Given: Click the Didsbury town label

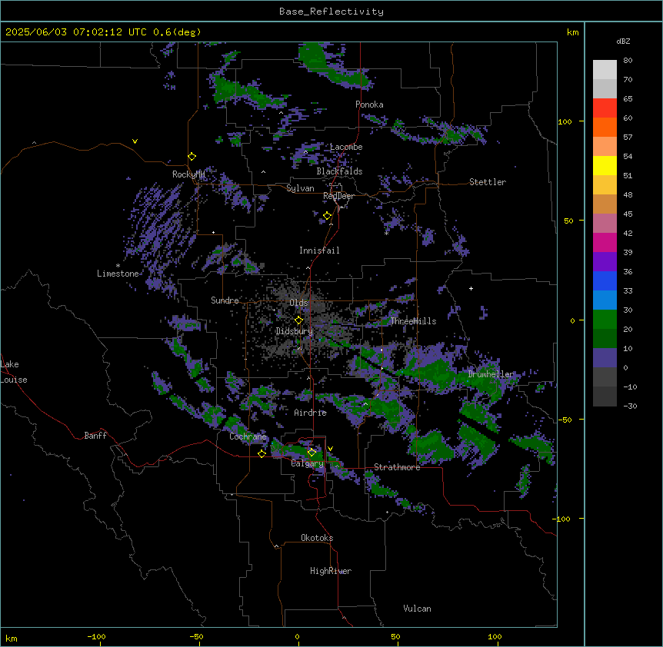Looking at the screenshot, I should pyautogui.click(x=295, y=331).
